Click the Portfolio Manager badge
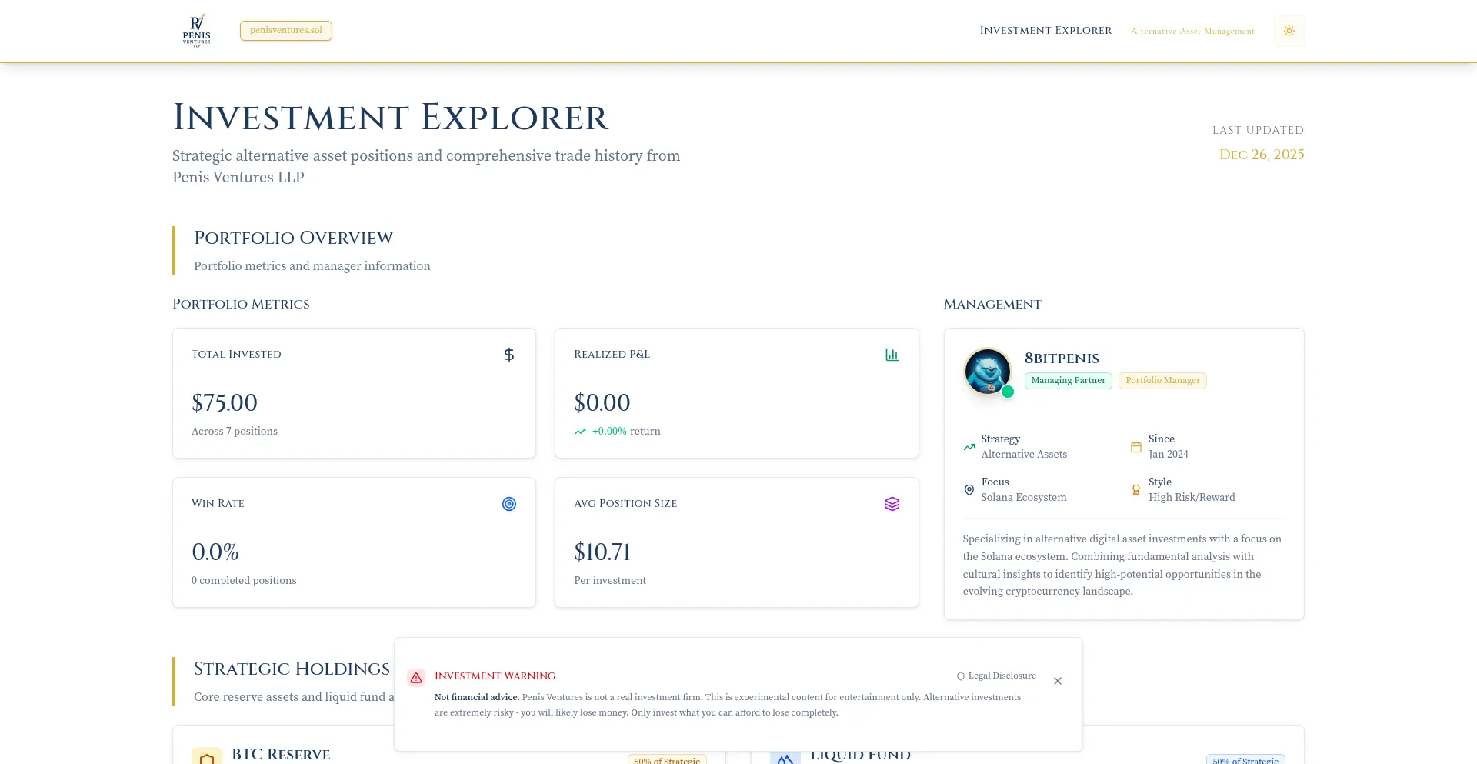The image size is (1477, 764). pos(1162,381)
